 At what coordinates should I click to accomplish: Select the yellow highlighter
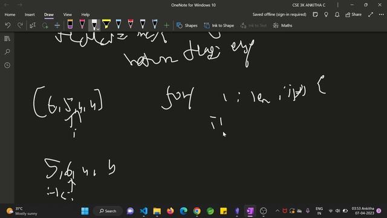106,24
